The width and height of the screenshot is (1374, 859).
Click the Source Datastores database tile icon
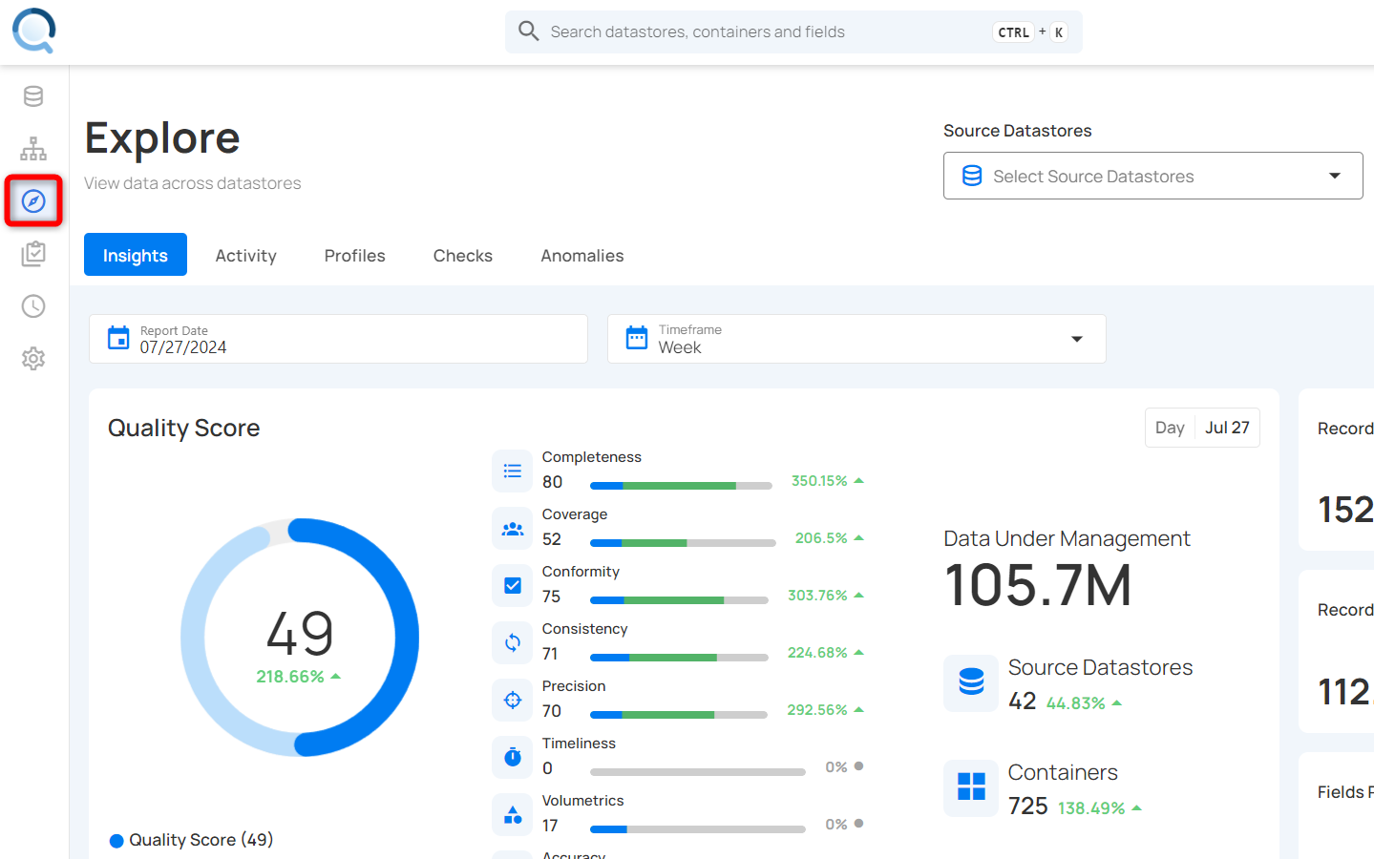coord(971,682)
